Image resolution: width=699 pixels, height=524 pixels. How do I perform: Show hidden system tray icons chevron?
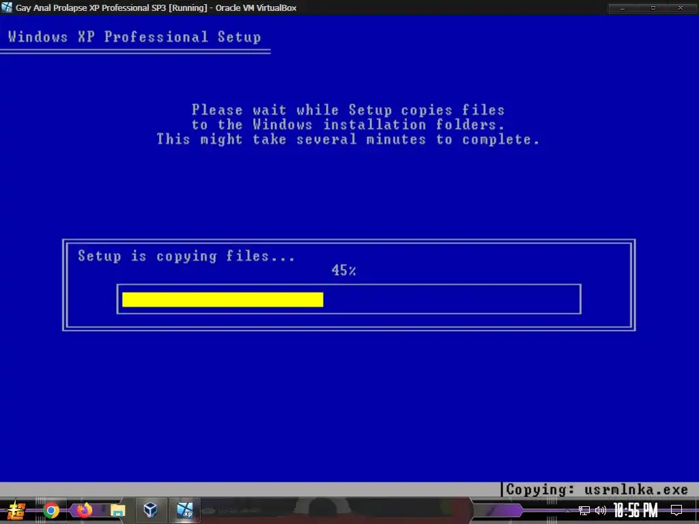click(x=567, y=510)
